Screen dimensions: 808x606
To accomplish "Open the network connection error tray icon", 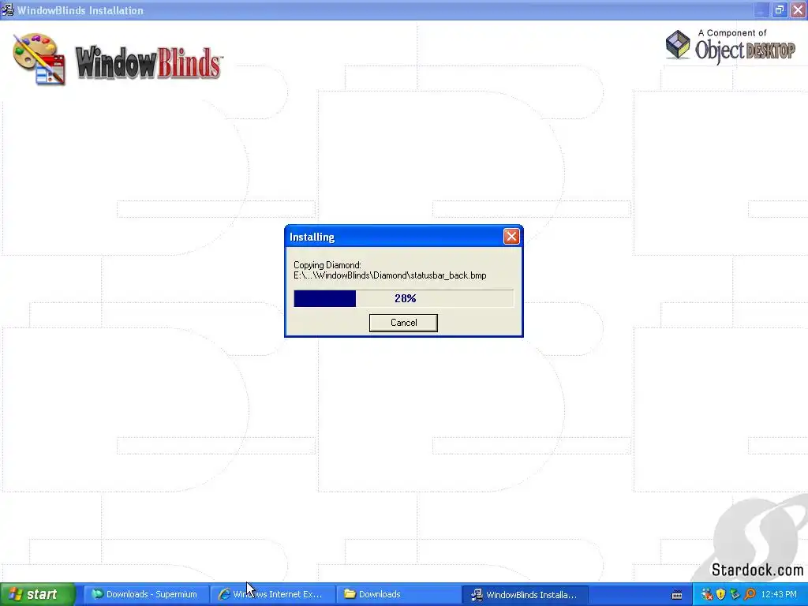I will pyautogui.click(x=707, y=595).
